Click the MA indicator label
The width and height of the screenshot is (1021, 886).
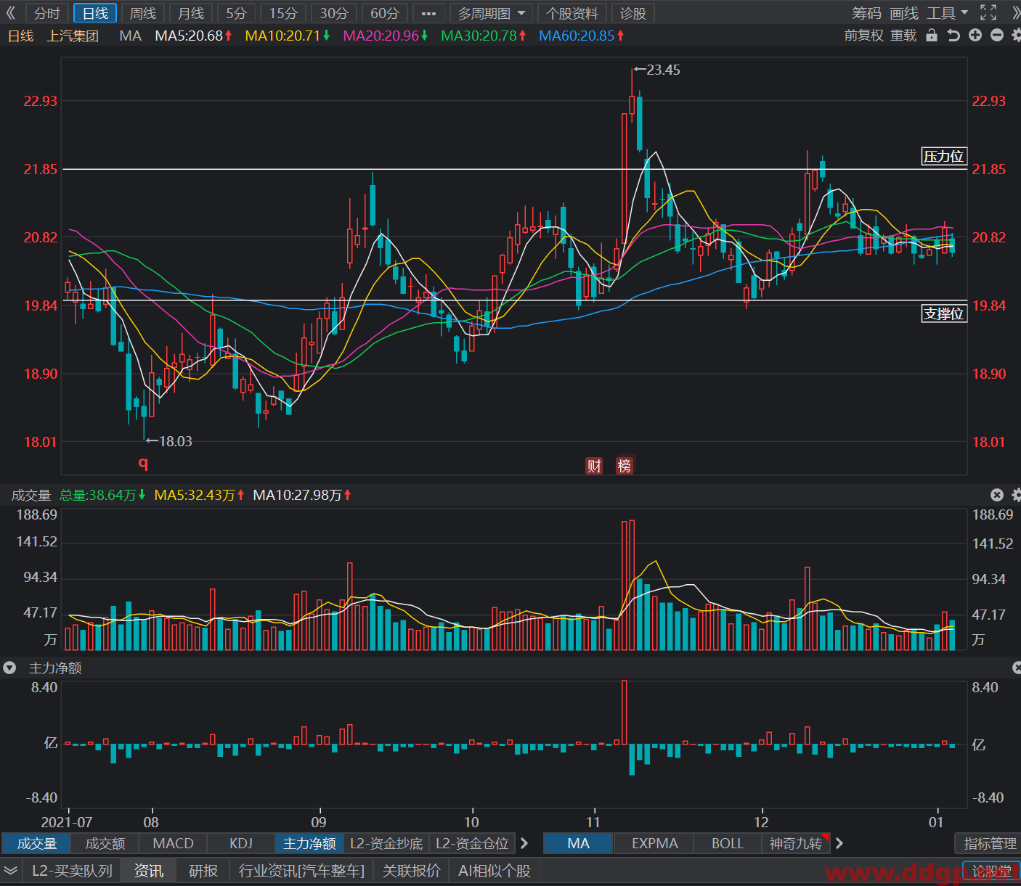tap(130, 36)
